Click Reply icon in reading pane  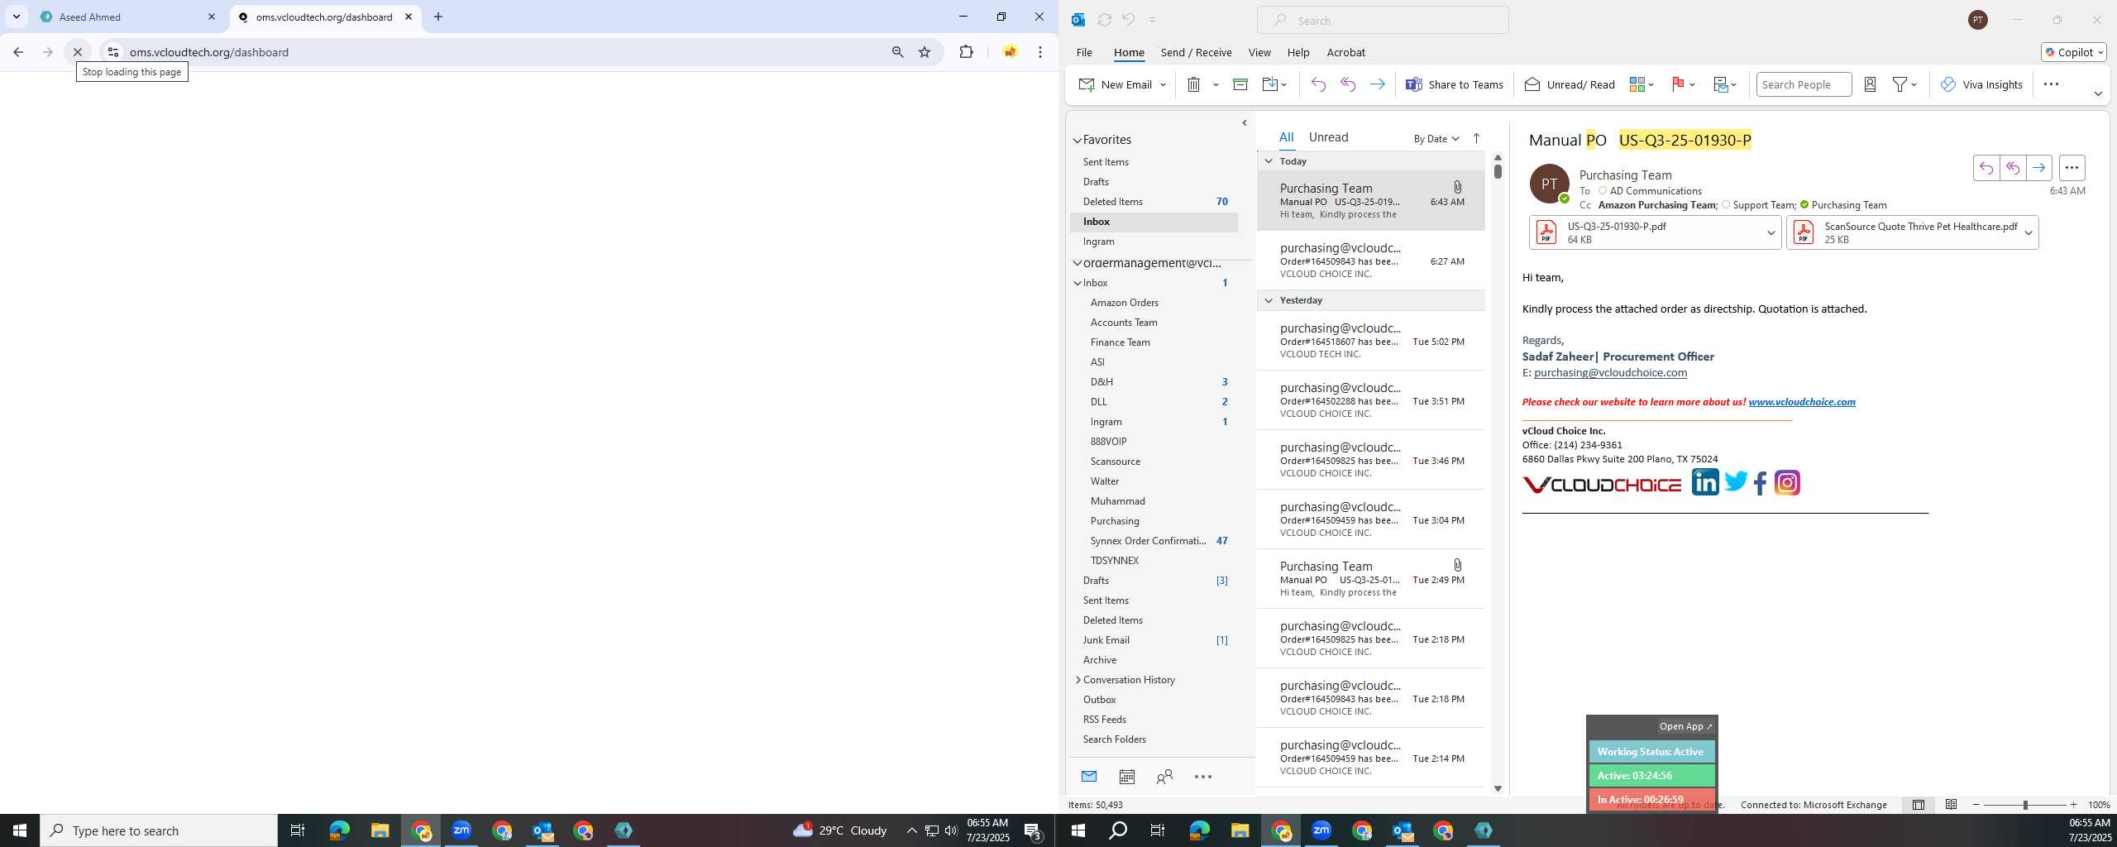tap(1986, 168)
